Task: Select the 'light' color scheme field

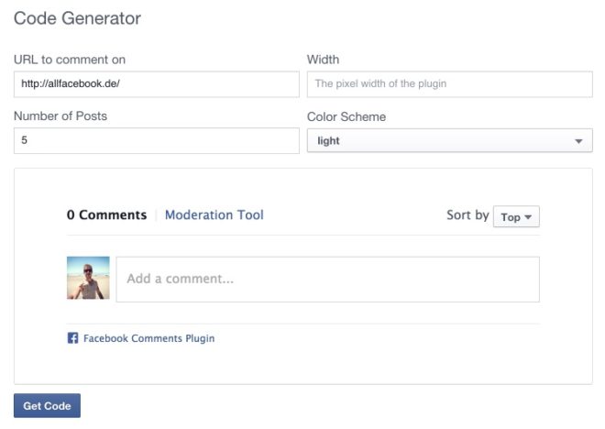Action: point(440,141)
